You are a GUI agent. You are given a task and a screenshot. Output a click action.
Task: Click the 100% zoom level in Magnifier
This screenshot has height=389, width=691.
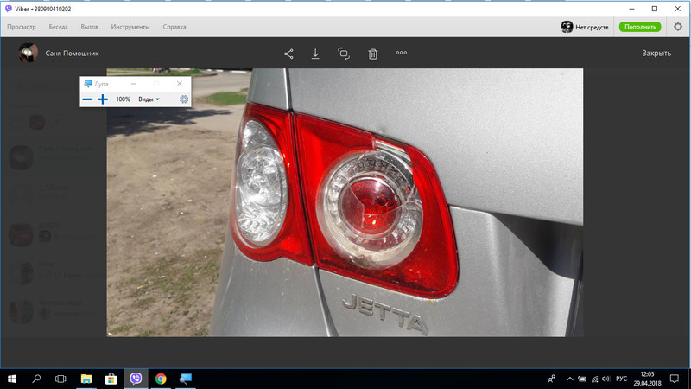click(123, 99)
